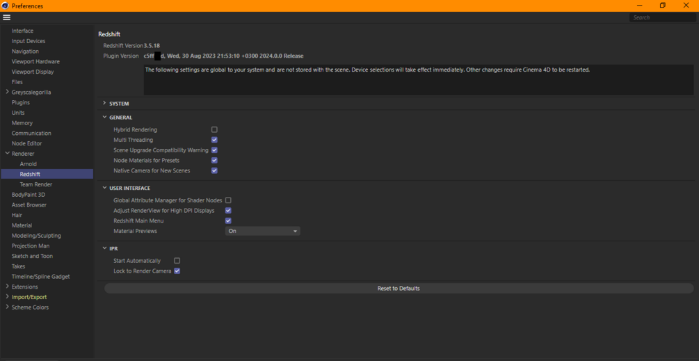Toggle Adjust RenderView for High DPI Displays
The image size is (699, 361).
(x=228, y=211)
